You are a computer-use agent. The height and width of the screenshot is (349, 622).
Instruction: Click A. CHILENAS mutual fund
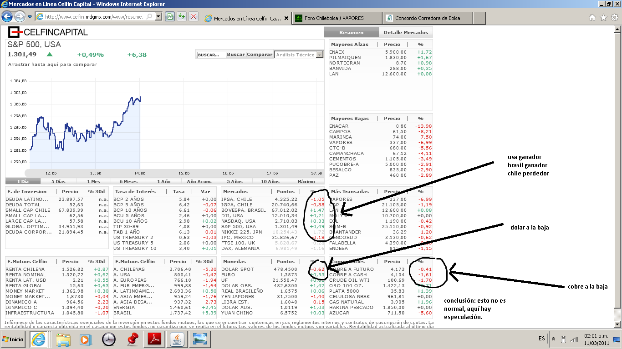click(129, 269)
